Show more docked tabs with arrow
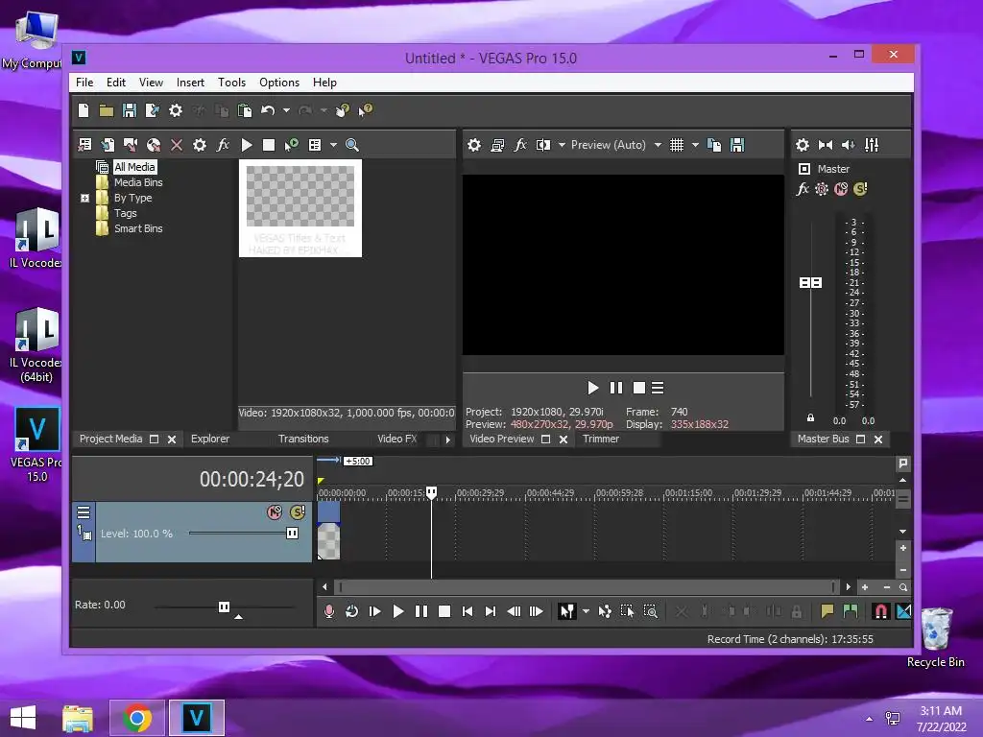Viewport: 983px width, 737px height. click(447, 440)
